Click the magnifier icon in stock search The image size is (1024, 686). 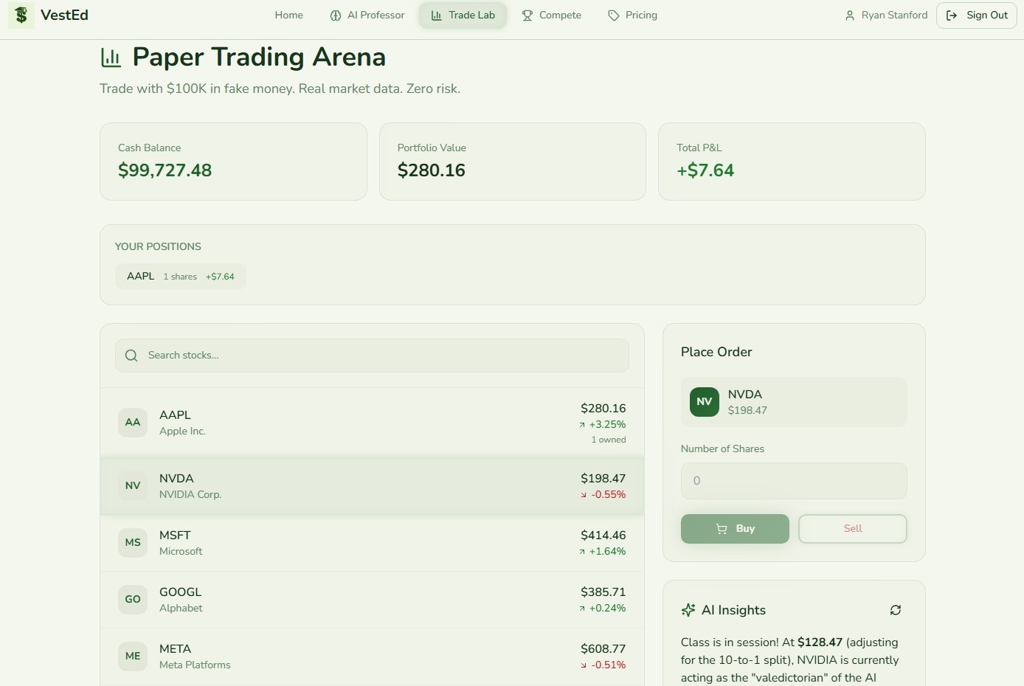pyautogui.click(x=131, y=356)
